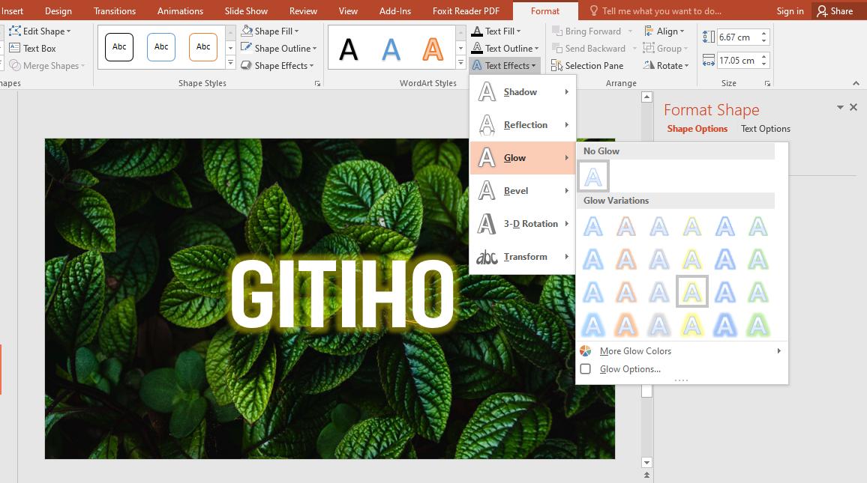The width and height of the screenshot is (867, 483).
Task: Open the 3-D Rotation submenu
Action: coord(529,223)
